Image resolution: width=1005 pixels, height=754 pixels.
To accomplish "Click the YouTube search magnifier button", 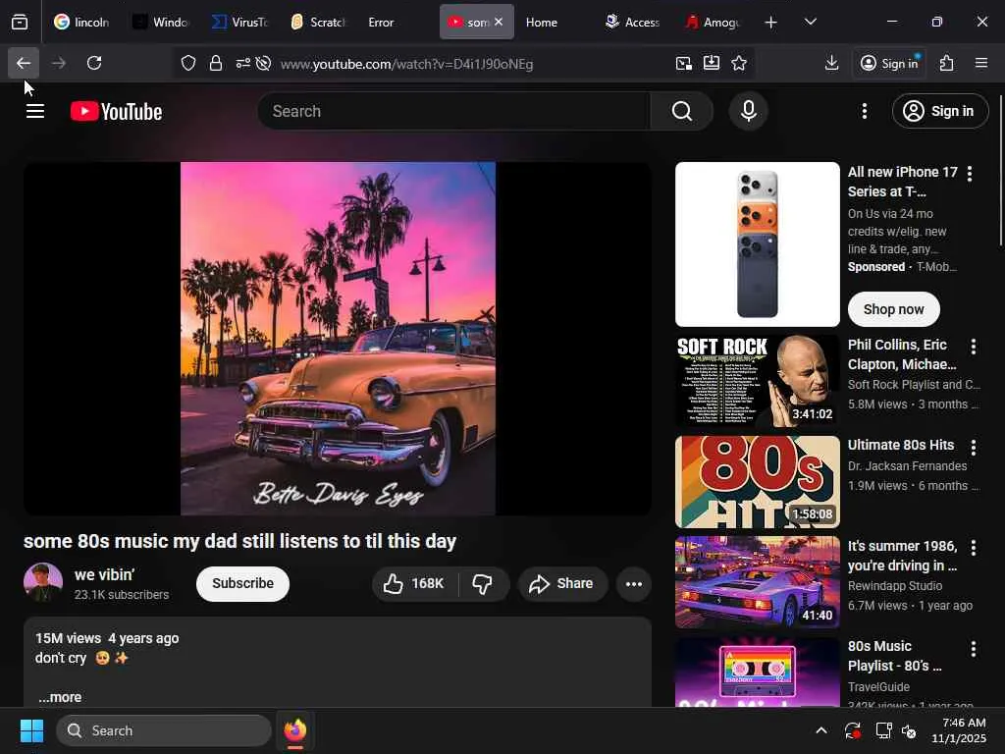I will [x=682, y=111].
